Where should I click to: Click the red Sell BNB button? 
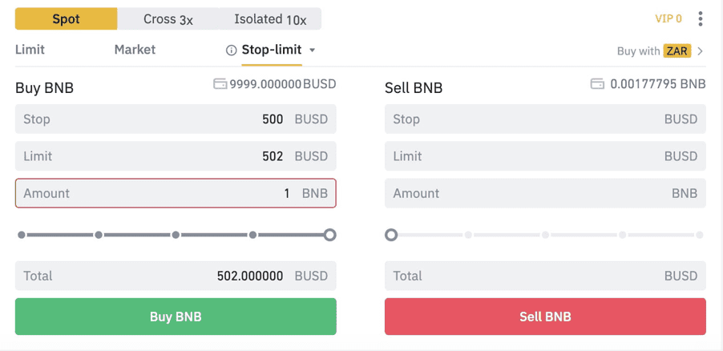point(545,317)
